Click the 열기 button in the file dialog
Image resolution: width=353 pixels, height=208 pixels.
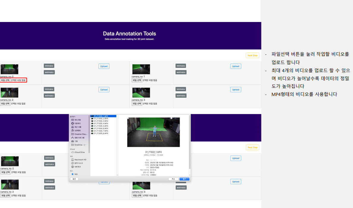coord(184,179)
